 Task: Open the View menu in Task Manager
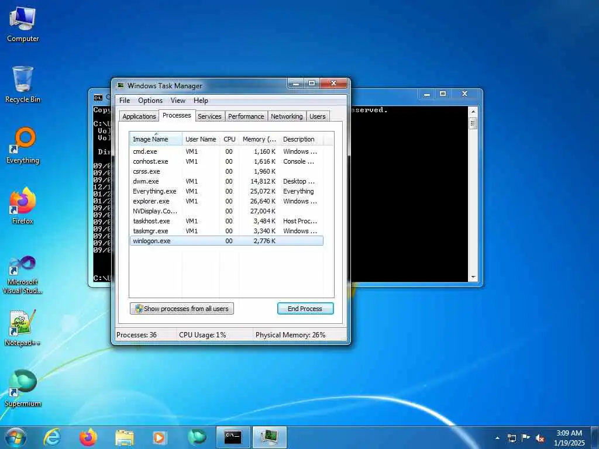coord(178,101)
